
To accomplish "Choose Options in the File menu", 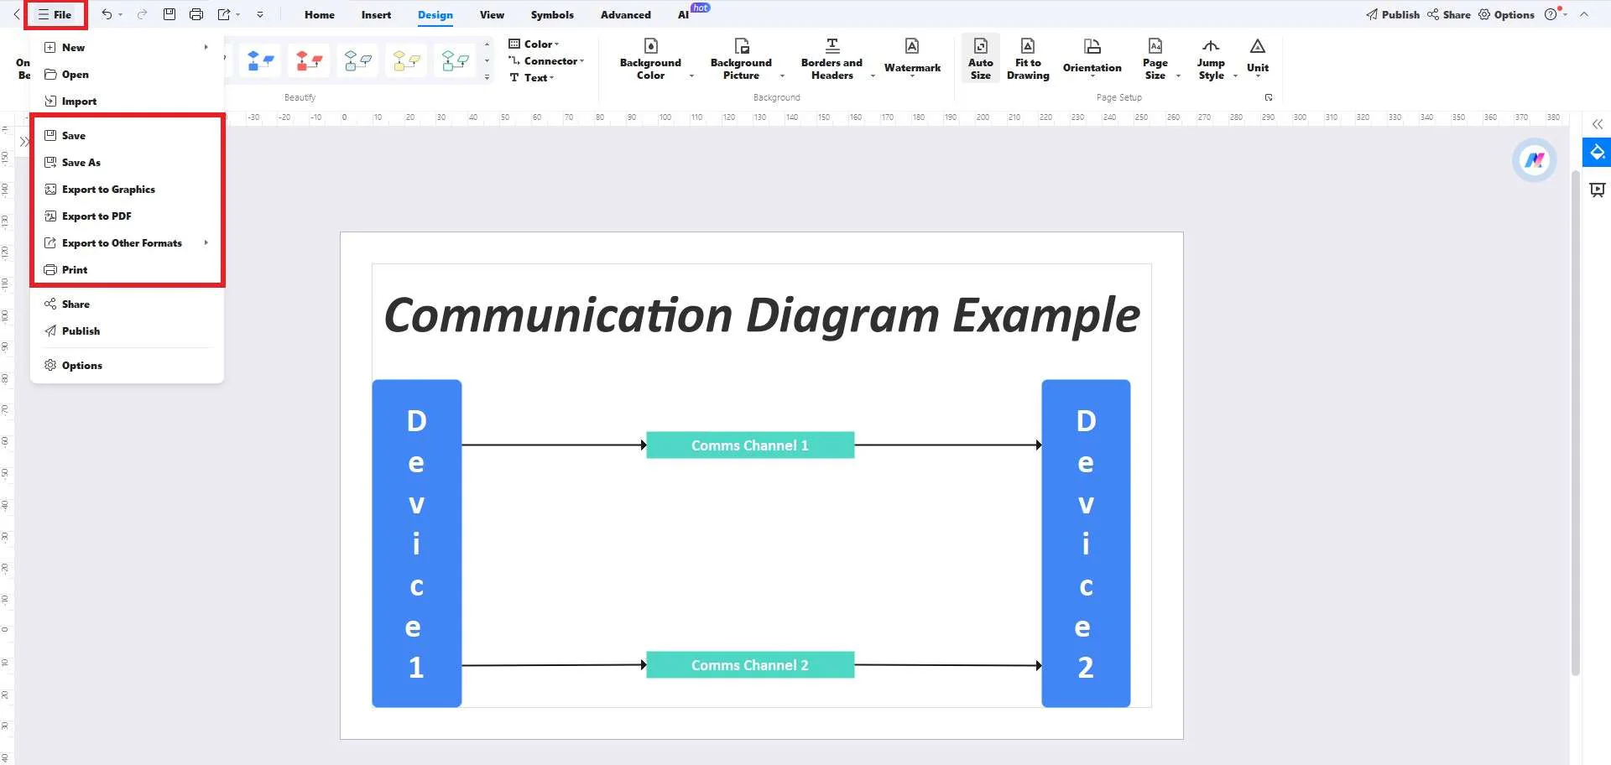I will (128, 366).
